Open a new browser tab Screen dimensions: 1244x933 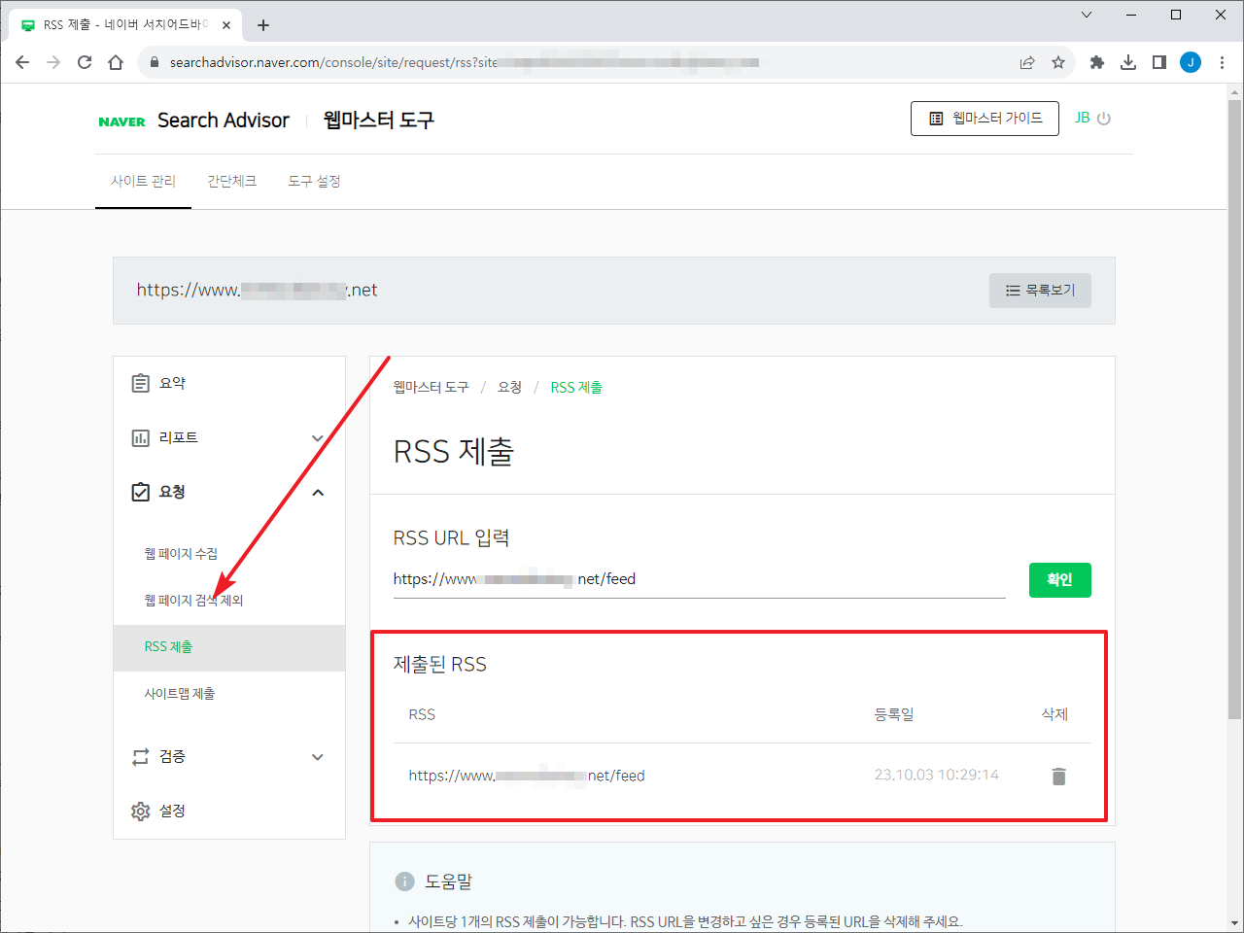(x=263, y=25)
